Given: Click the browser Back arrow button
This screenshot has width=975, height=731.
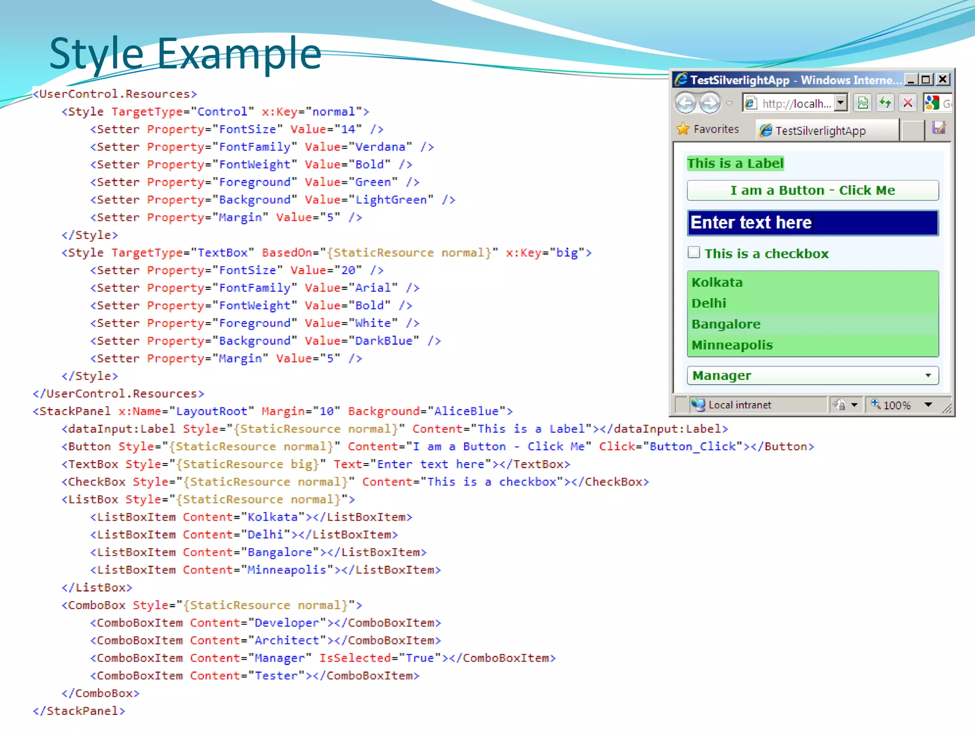Looking at the screenshot, I should [686, 103].
